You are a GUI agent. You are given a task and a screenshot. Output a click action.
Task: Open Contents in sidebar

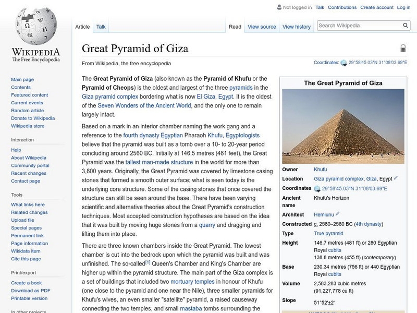(21, 87)
